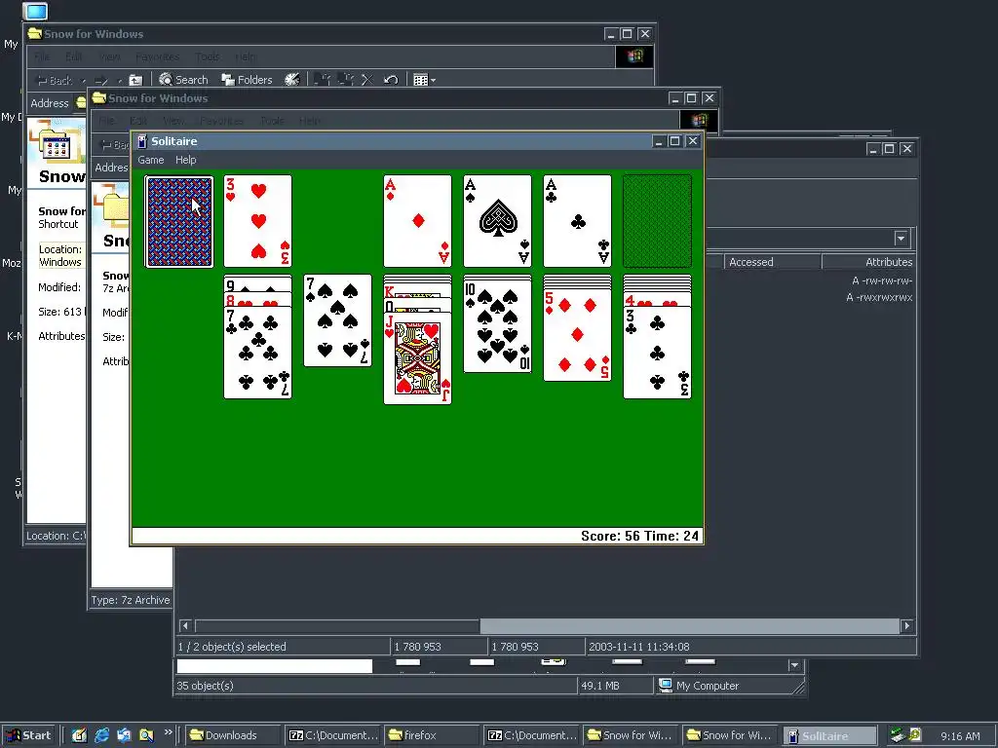The width and height of the screenshot is (998, 748).
Task: Select the 3 of hearts waste card
Action: pos(257,221)
